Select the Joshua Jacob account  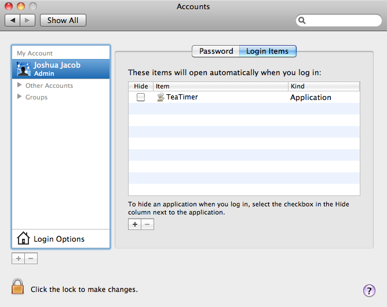click(x=61, y=69)
